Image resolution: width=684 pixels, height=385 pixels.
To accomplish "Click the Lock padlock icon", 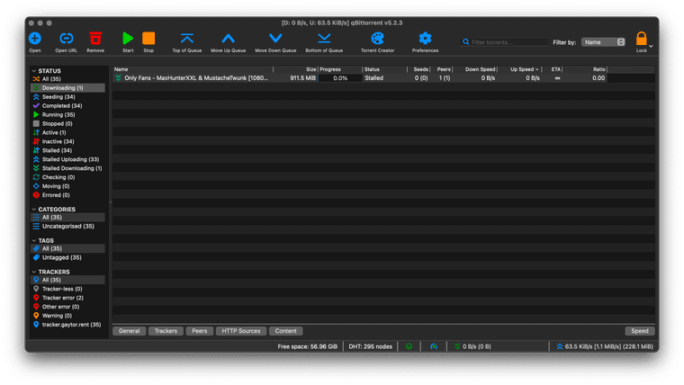I will (641, 39).
